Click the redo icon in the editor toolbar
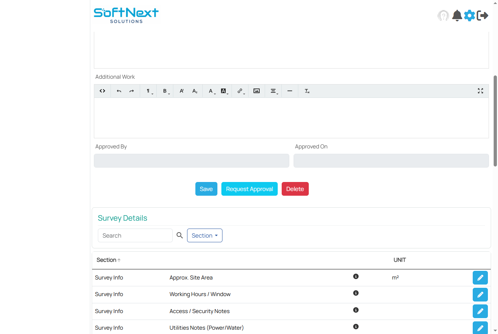This screenshot has width=498, height=334. [131, 91]
